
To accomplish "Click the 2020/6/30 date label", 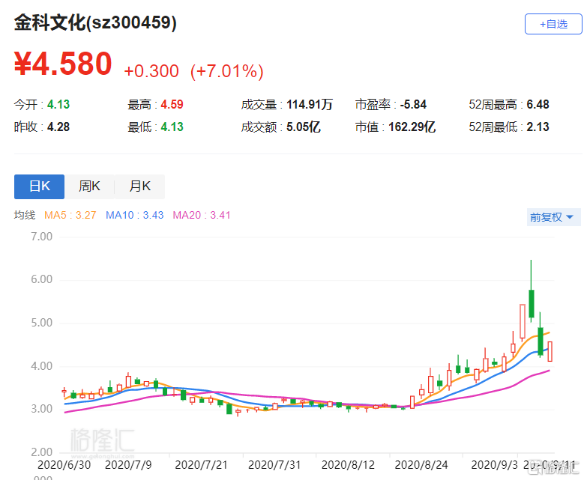I will [x=64, y=465].
